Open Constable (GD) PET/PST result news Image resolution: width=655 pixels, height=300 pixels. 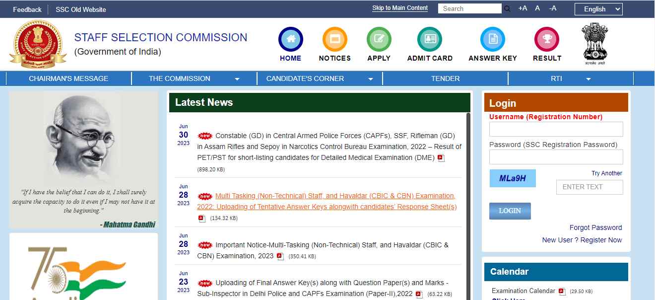(329, 147)
